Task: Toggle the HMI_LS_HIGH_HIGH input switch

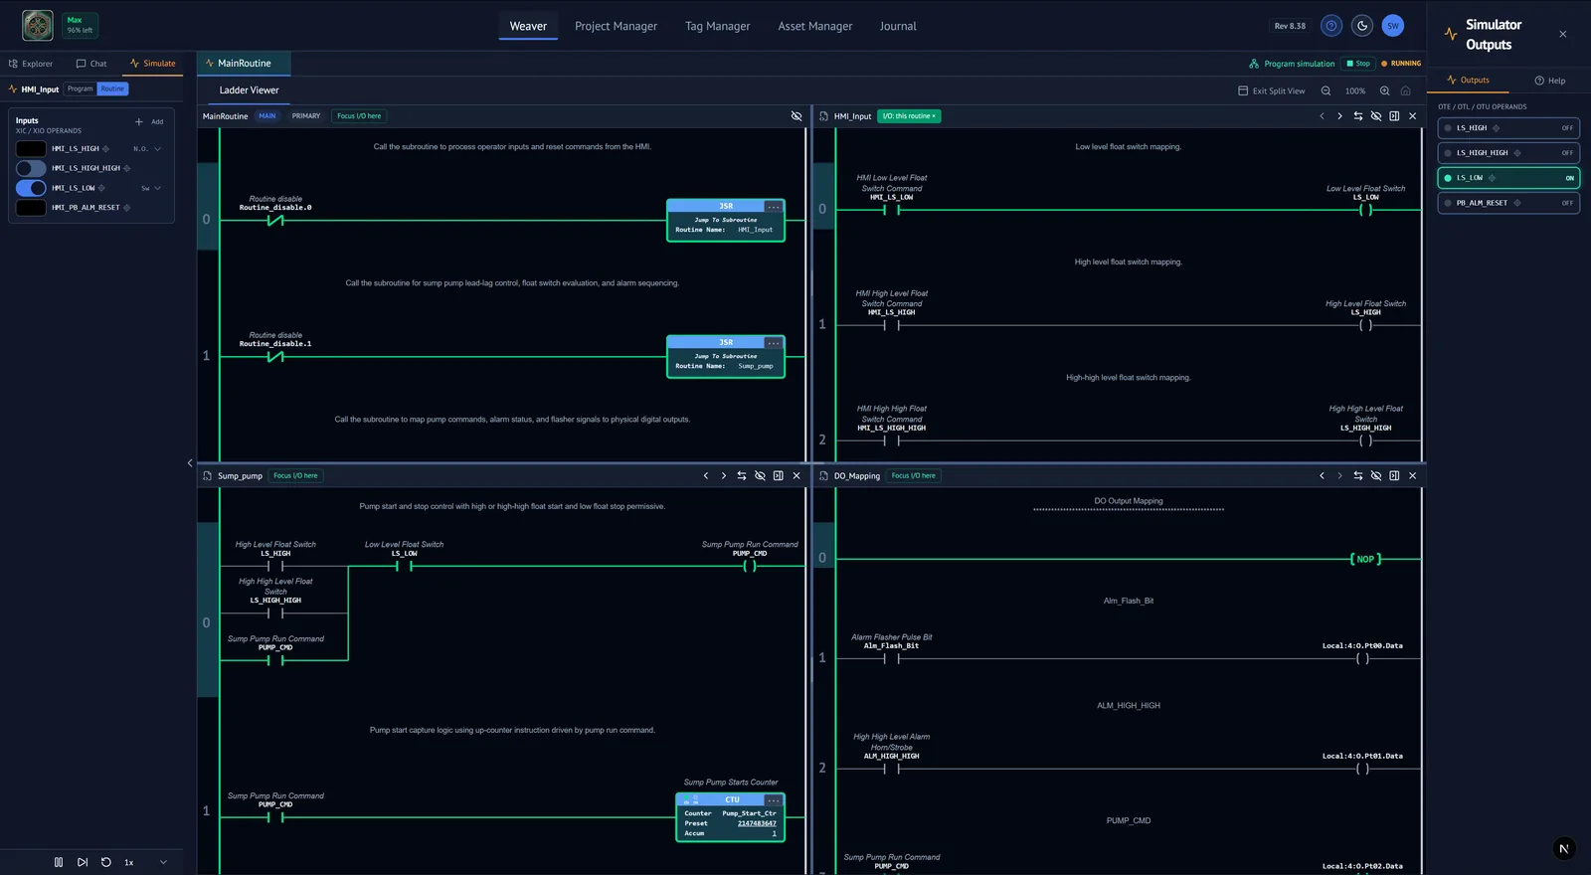Action: (31, 168)
